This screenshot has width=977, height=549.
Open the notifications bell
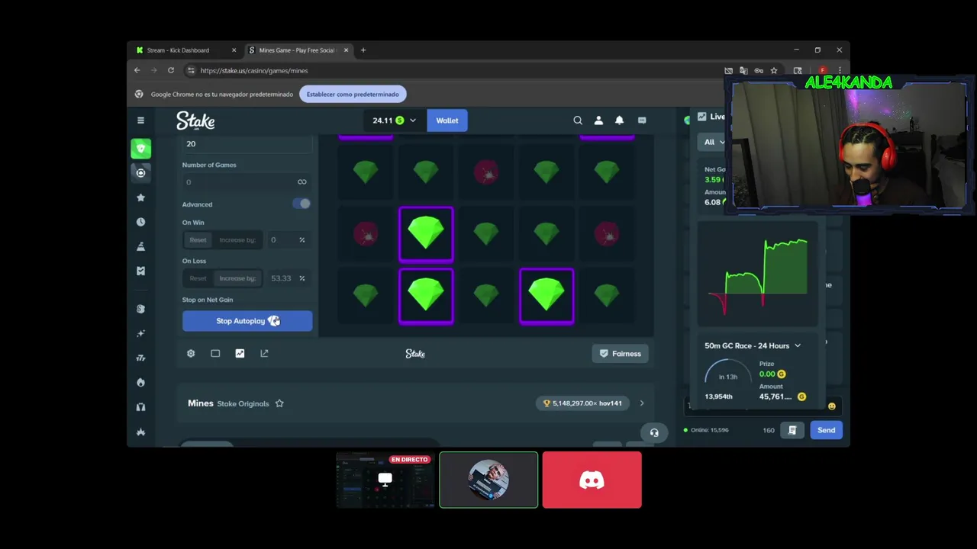click(619, 120)
